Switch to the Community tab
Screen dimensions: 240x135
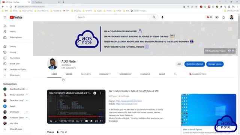pyautogui.click(x=105, y=74)
